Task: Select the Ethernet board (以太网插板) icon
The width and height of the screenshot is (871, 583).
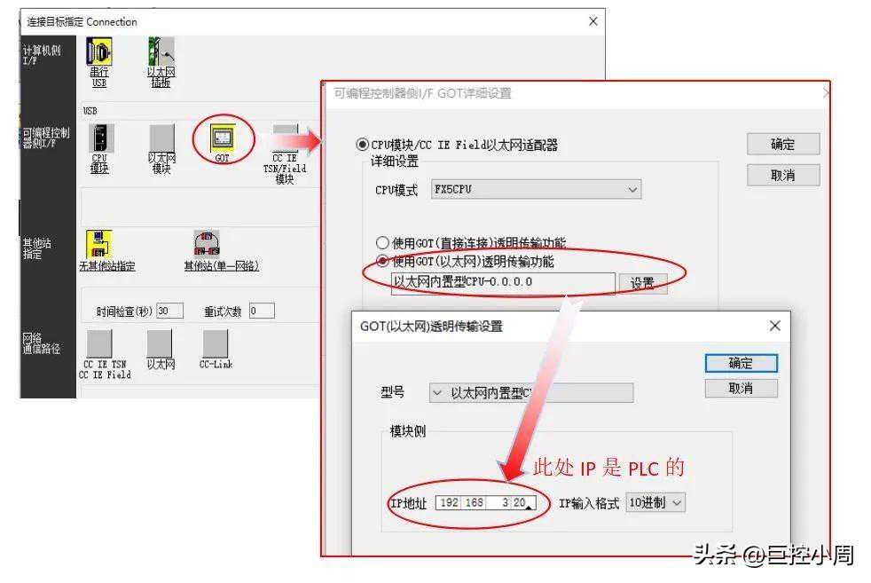Action: [161, 51]
